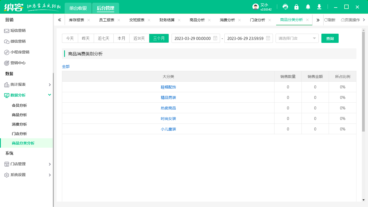
Task: Click the lock screen icon
Action: 296,7
